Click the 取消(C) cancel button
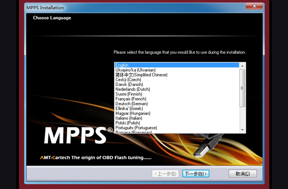This screenshot has width=288, height=189. (x=243, y=174)
